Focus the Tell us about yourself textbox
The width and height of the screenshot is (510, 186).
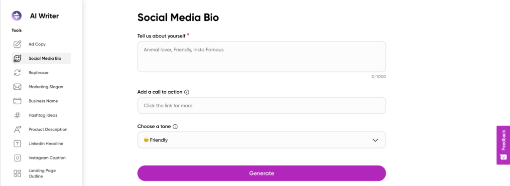click(x=261, y=57)
